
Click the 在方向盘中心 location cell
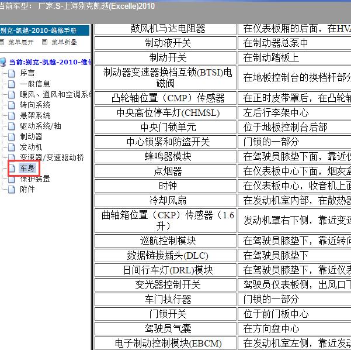tap(294, 328)
